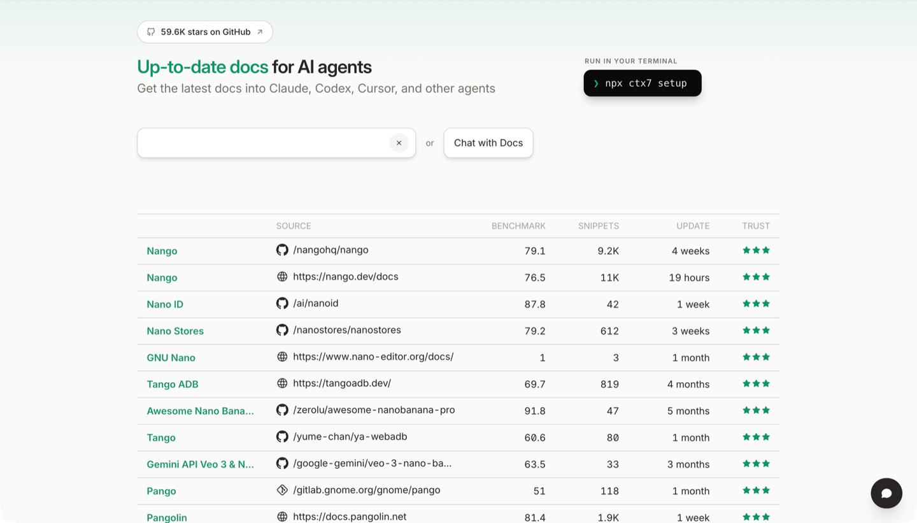The width and height of the screenshot is (917, 523).
Task: Click the trust stars in the Nano ID row
Action: 756,304
